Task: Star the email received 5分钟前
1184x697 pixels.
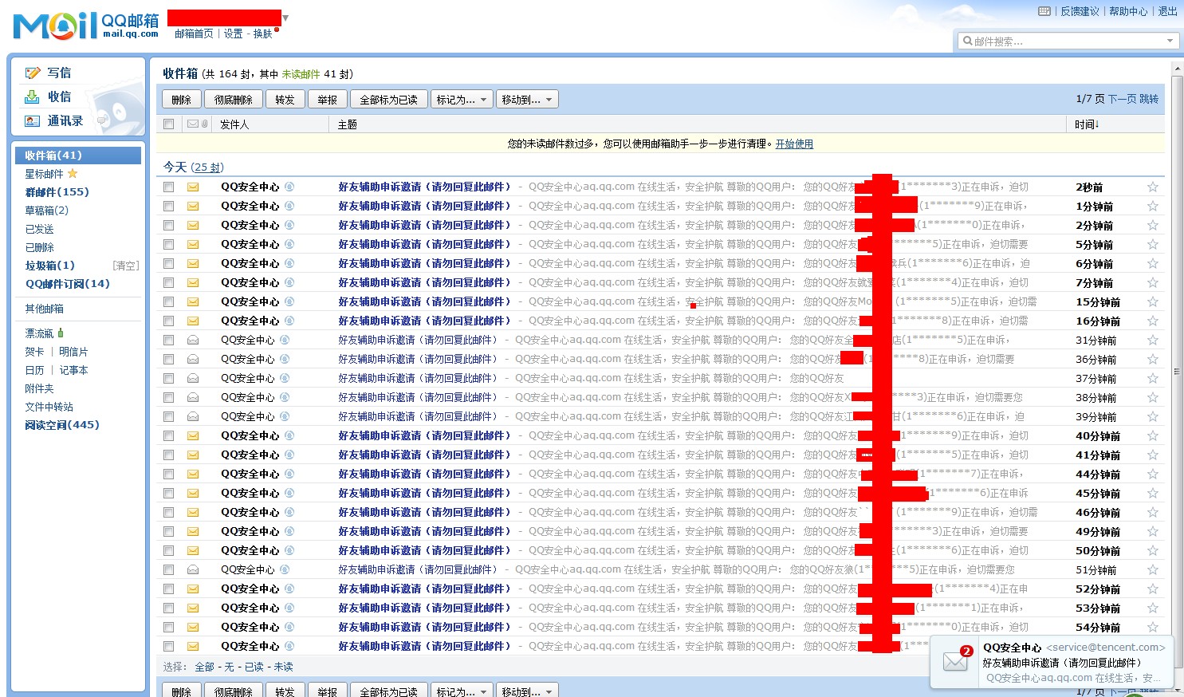Action: [x=1152, y=244]
